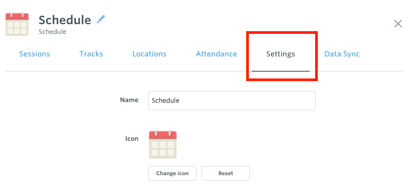Click the black underline beneath the Settings tab
The height and width of the screenshot is (194, 411).
[x=281, y=71]
